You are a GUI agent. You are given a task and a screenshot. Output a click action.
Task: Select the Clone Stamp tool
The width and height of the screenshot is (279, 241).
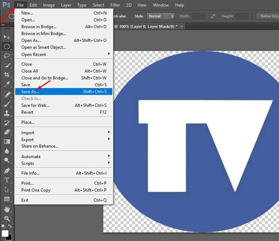coord(7,113)
